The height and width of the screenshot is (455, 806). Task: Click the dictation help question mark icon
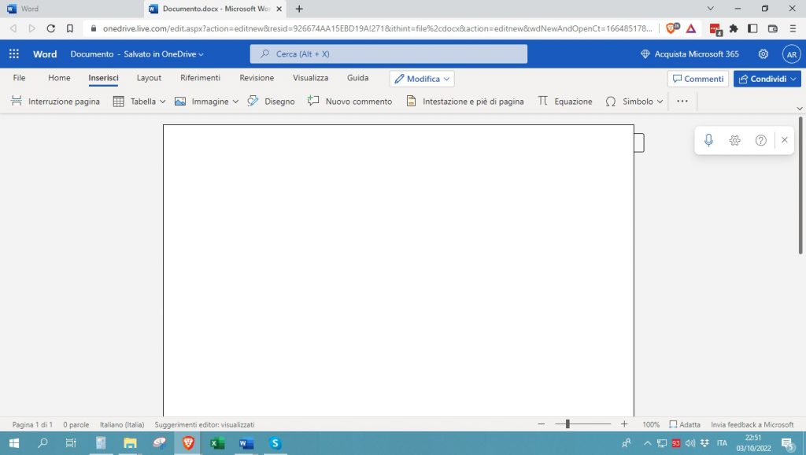pyautogui.click(x=760, y=140)
